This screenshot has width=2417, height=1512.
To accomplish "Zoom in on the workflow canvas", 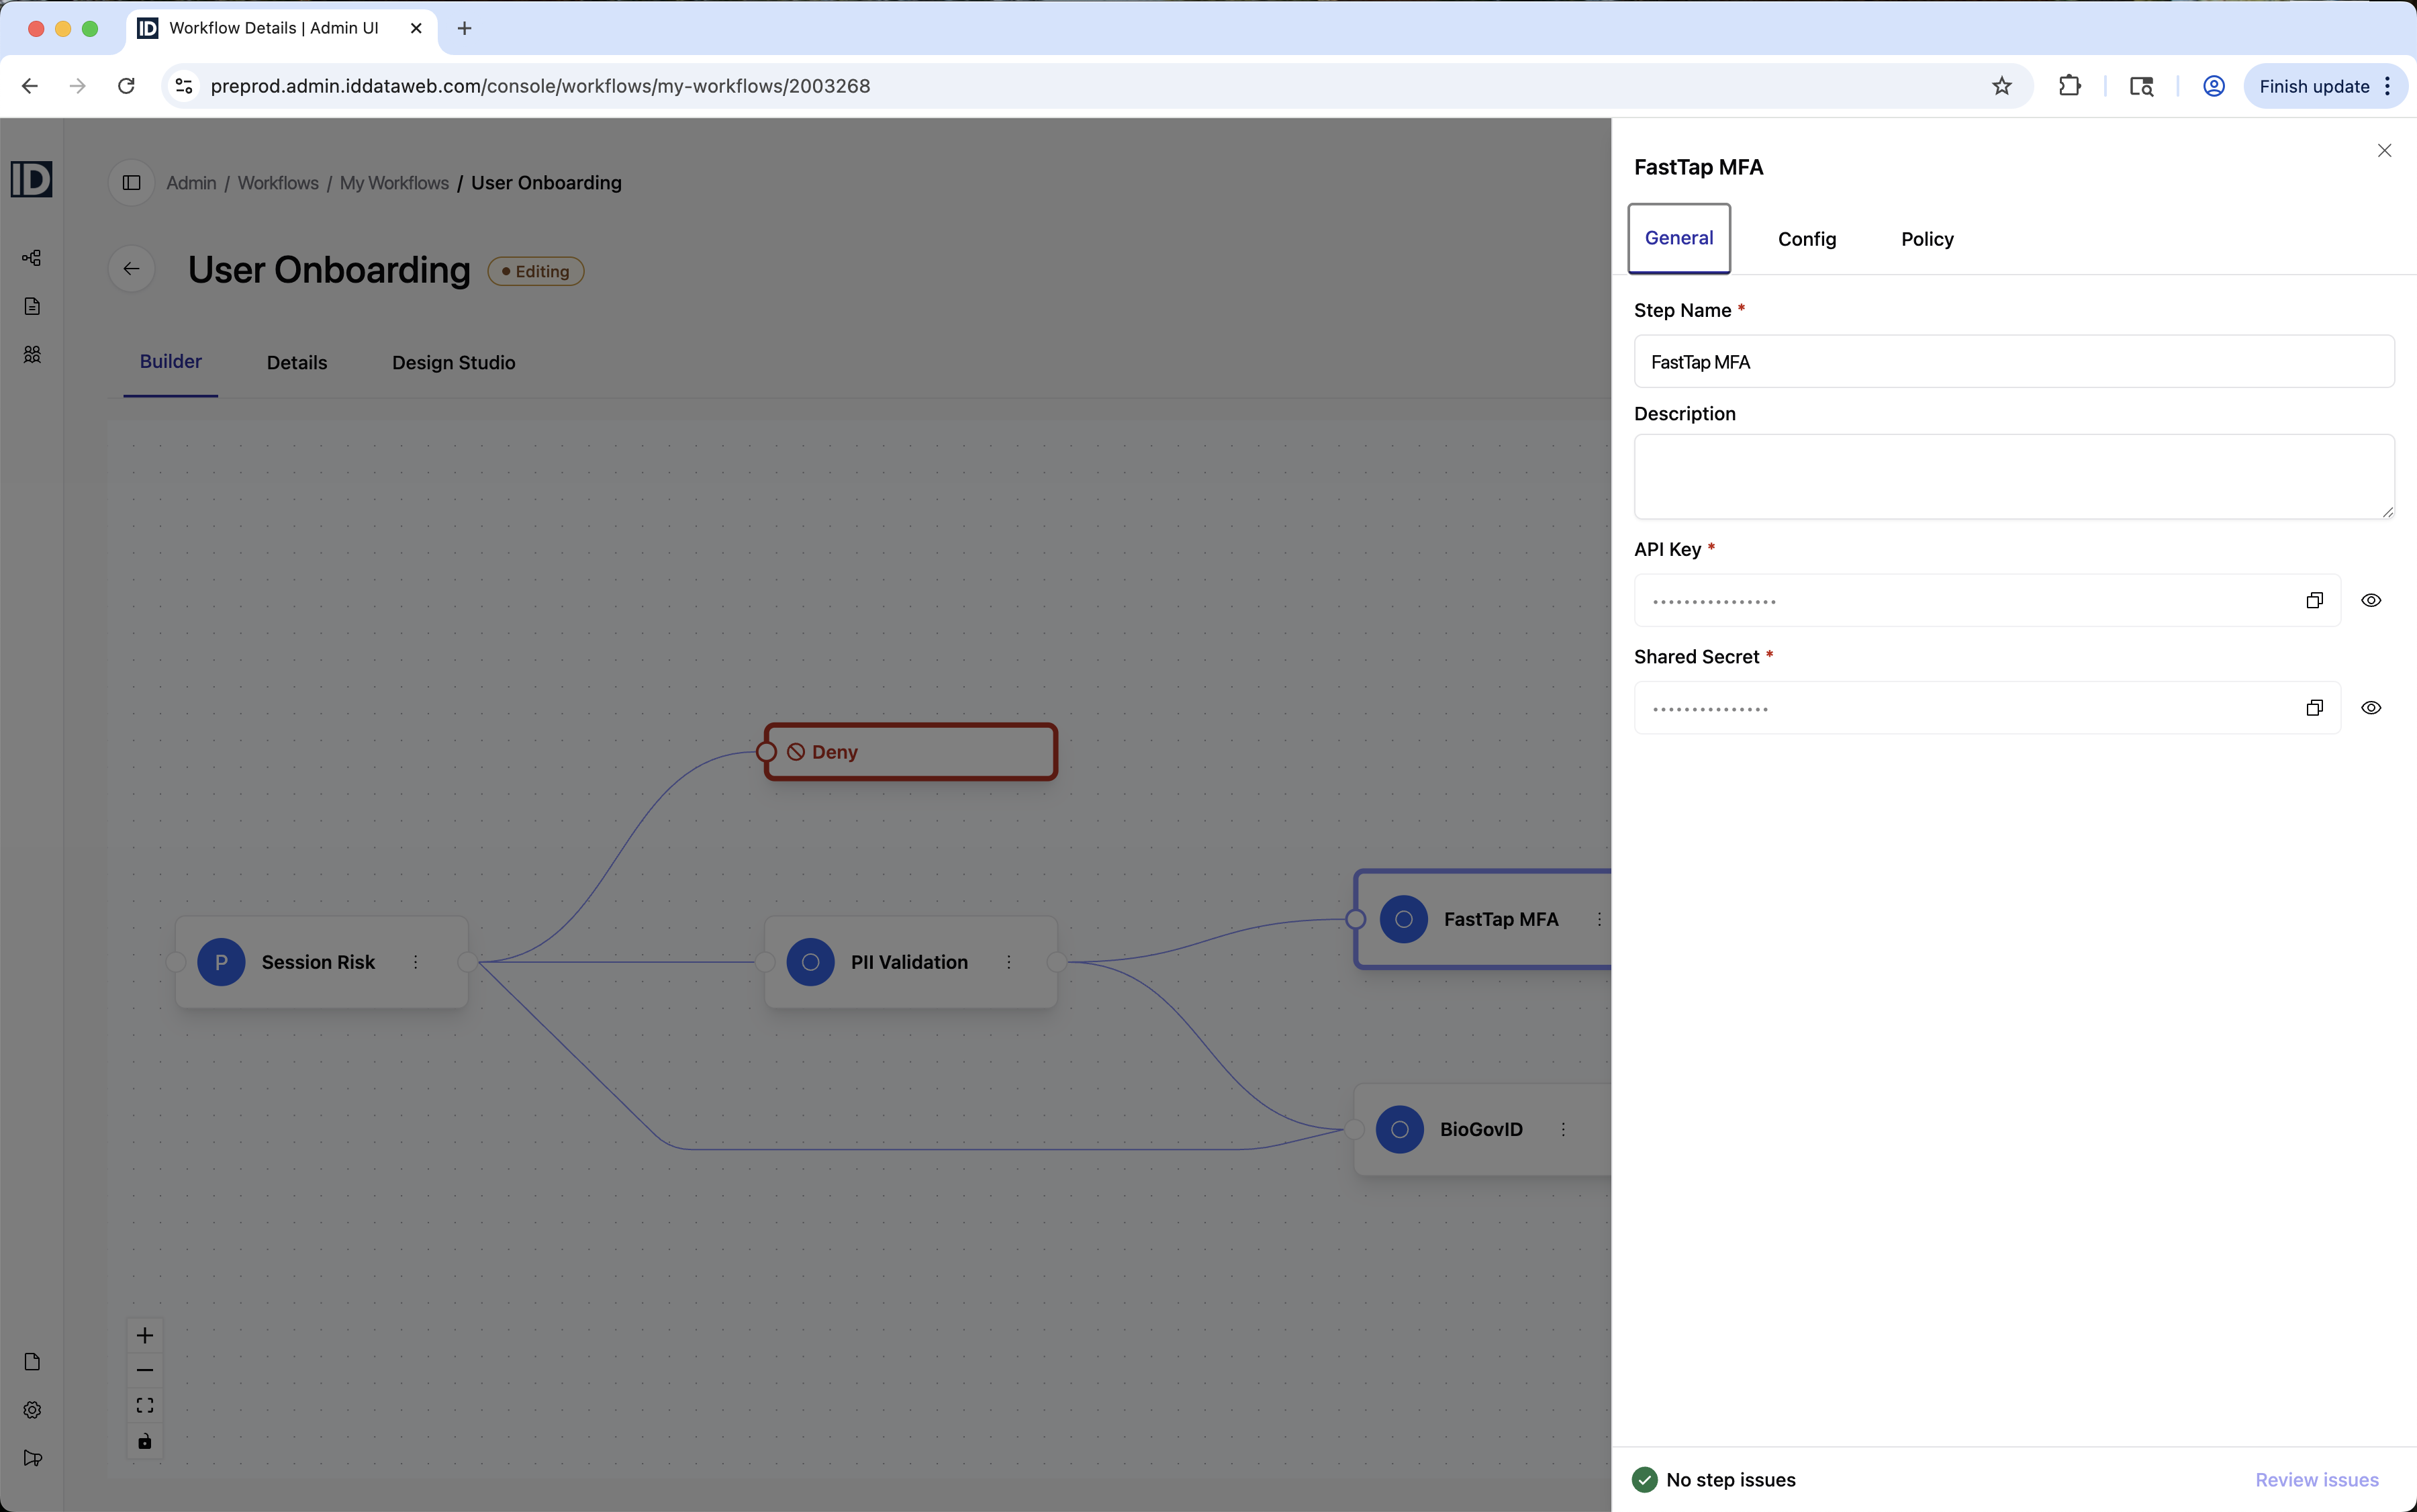I will coord(145,1336).
